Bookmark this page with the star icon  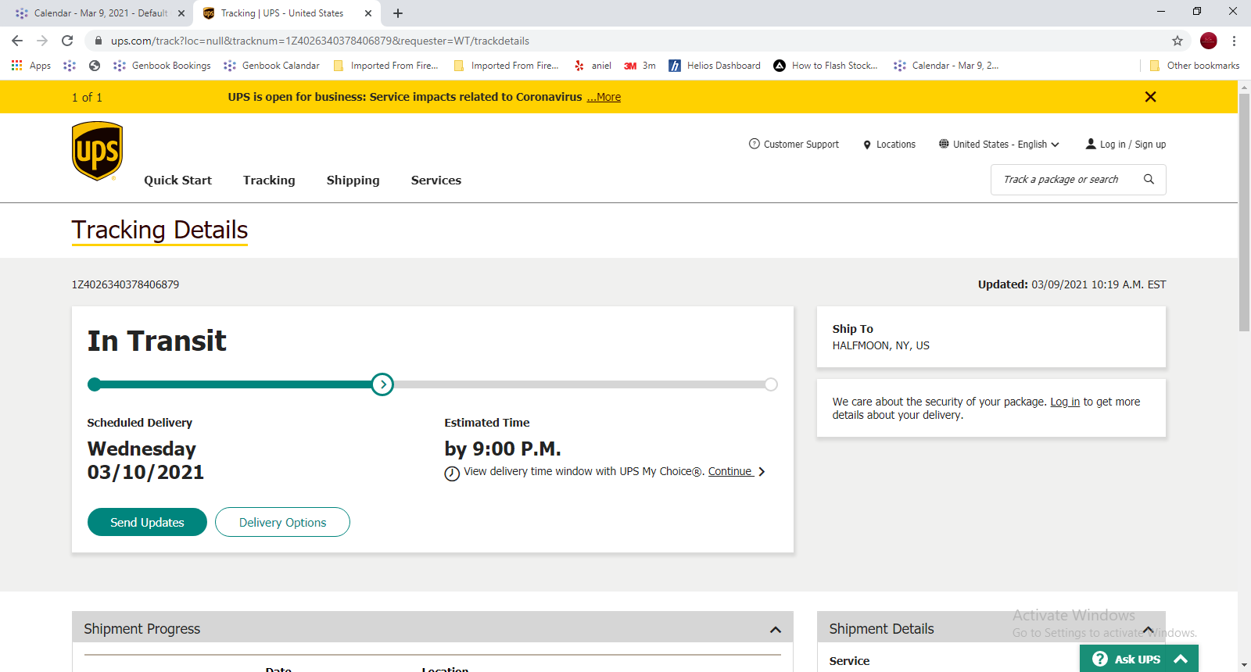(x=1178, y=41)
